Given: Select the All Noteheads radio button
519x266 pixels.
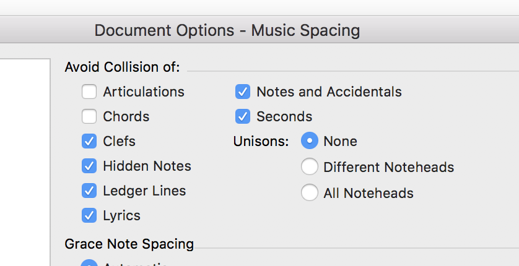Looking at the screenshot, I should [310, 193].
